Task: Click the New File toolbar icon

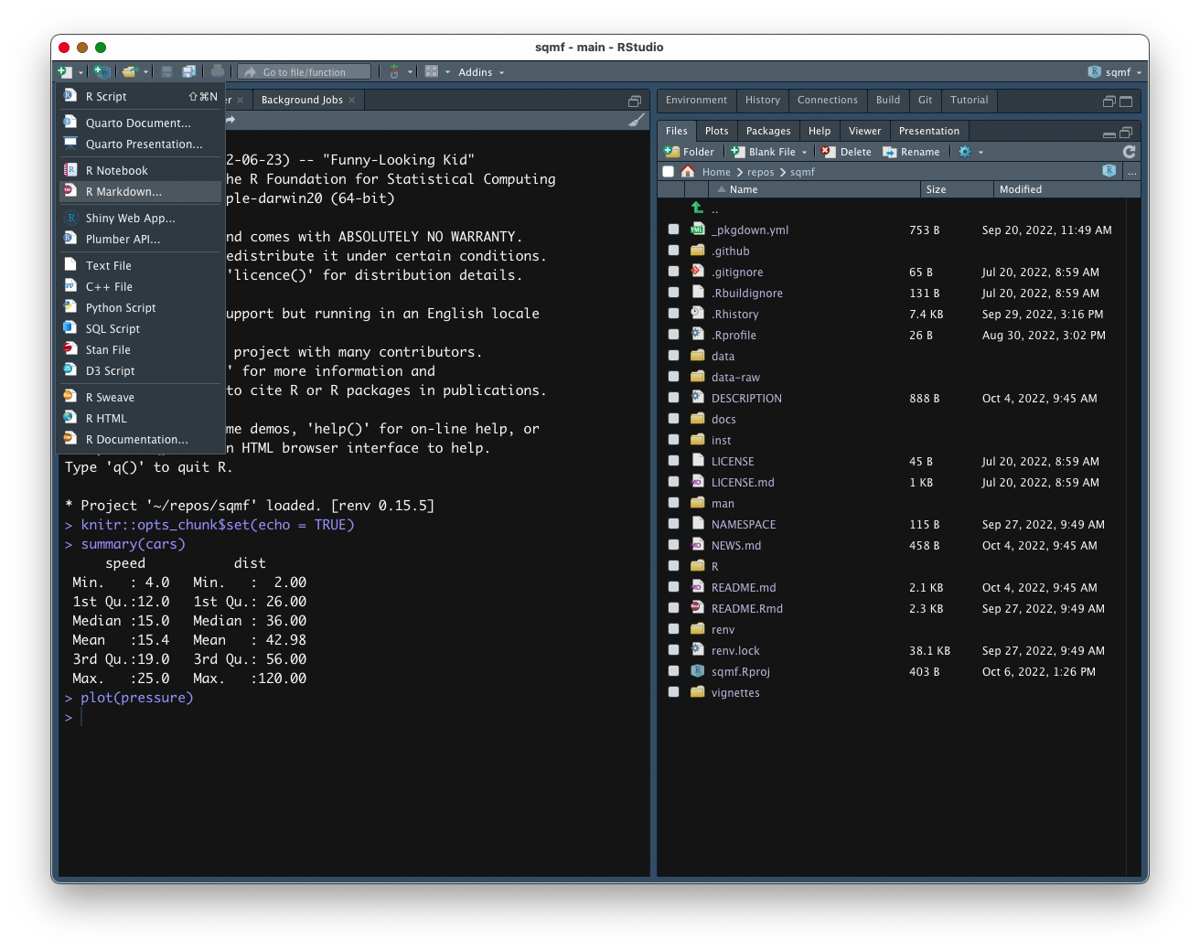Action: click(x=64, y=72)
